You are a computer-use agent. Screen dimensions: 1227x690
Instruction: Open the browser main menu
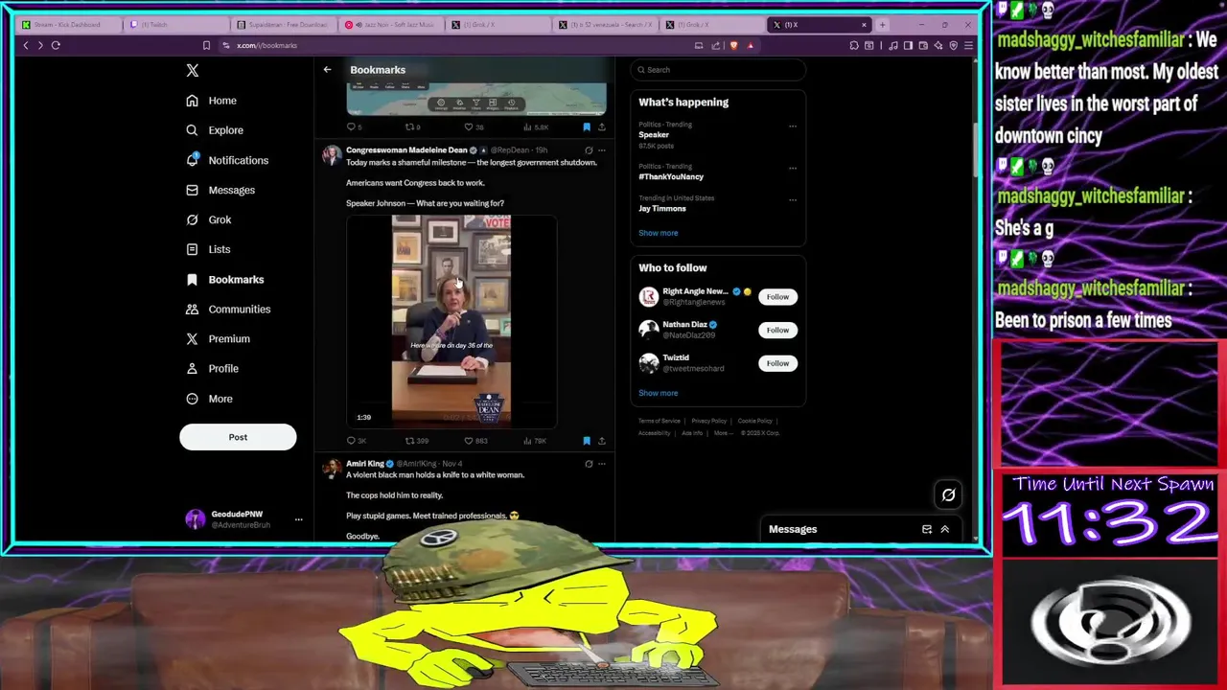(969, 45)
